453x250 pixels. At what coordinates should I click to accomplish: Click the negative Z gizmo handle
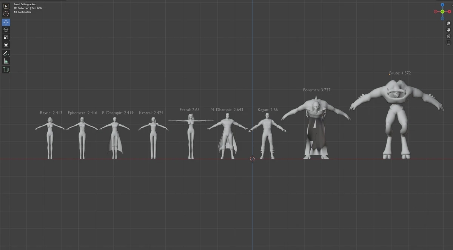tap(442, 18)
